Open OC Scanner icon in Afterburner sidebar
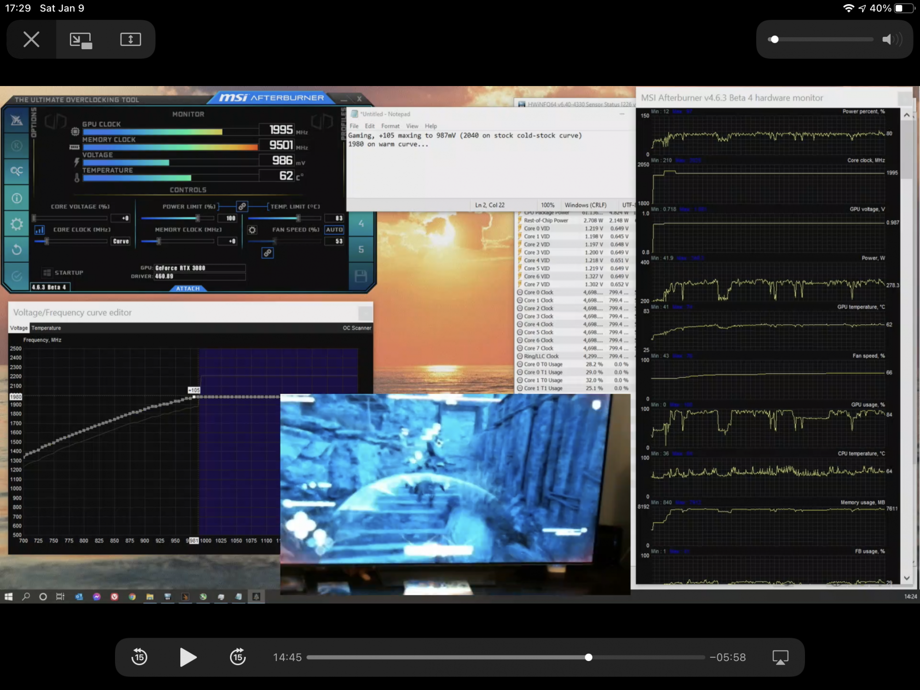Image resolution: width=920 pixels, height=690 pixels. pyautogui.click(x=17, y=171)
